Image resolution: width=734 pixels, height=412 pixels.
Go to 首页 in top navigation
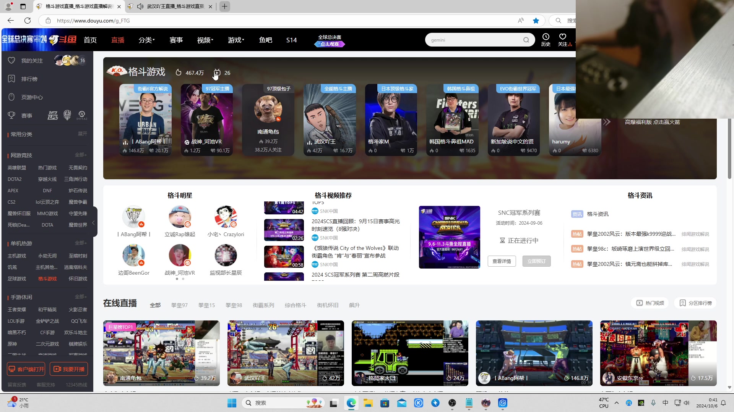click(90, 40)
